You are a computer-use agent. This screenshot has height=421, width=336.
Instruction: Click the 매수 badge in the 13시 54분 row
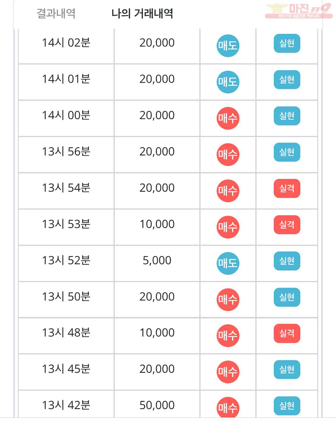pyautogui.click(x=228, y=191)
